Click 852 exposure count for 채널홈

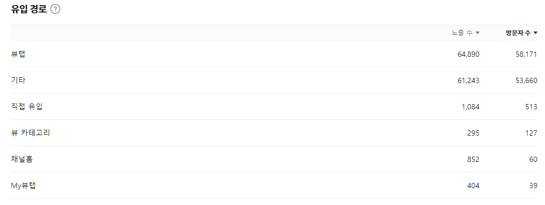click(473, 160)
